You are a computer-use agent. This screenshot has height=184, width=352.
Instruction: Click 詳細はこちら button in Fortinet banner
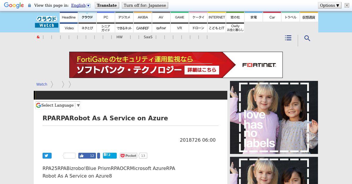(x=202, y=70)
